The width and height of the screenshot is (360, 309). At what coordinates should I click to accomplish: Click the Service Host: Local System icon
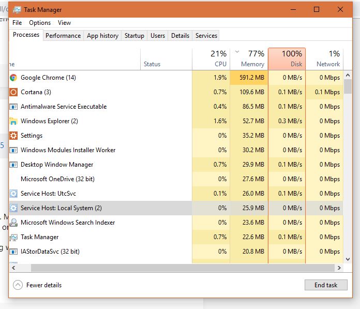[13, 208]
